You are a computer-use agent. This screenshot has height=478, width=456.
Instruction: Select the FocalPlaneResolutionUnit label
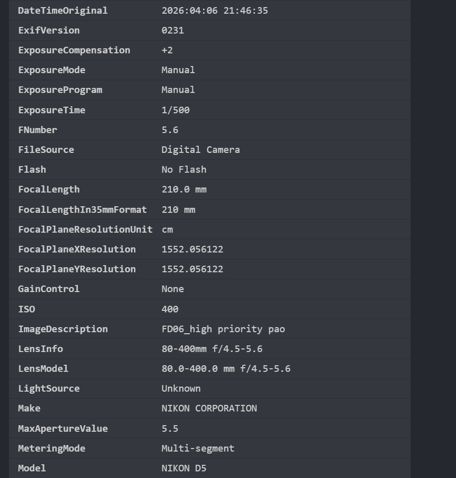tap(85, 230)
